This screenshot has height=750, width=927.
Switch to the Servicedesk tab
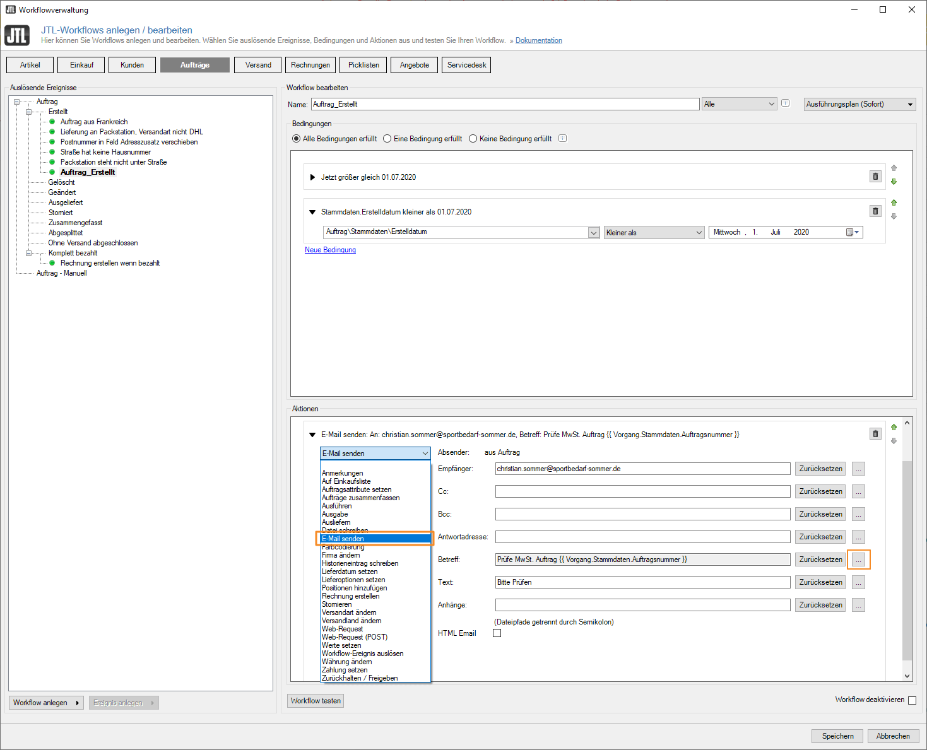(467, 65)
